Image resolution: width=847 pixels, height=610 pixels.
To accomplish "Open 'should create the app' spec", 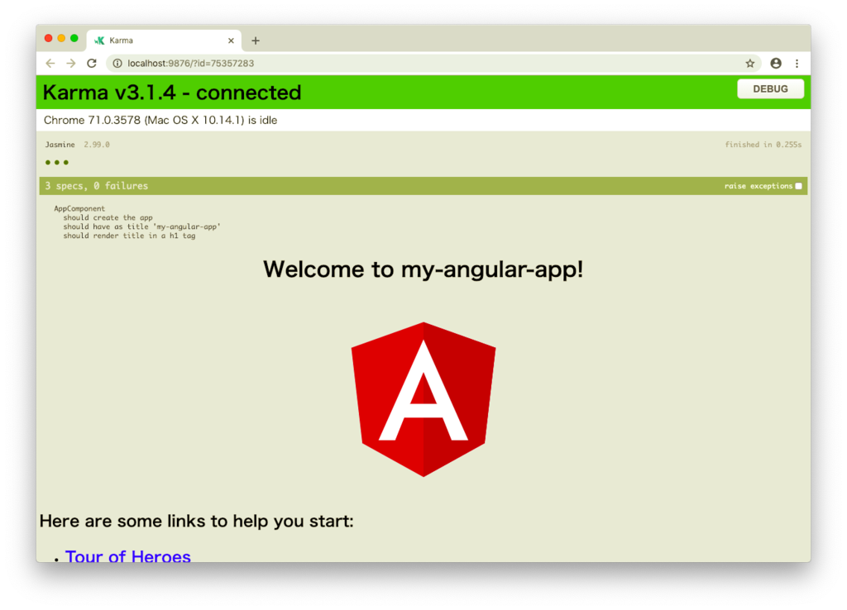I will (108, 217).
